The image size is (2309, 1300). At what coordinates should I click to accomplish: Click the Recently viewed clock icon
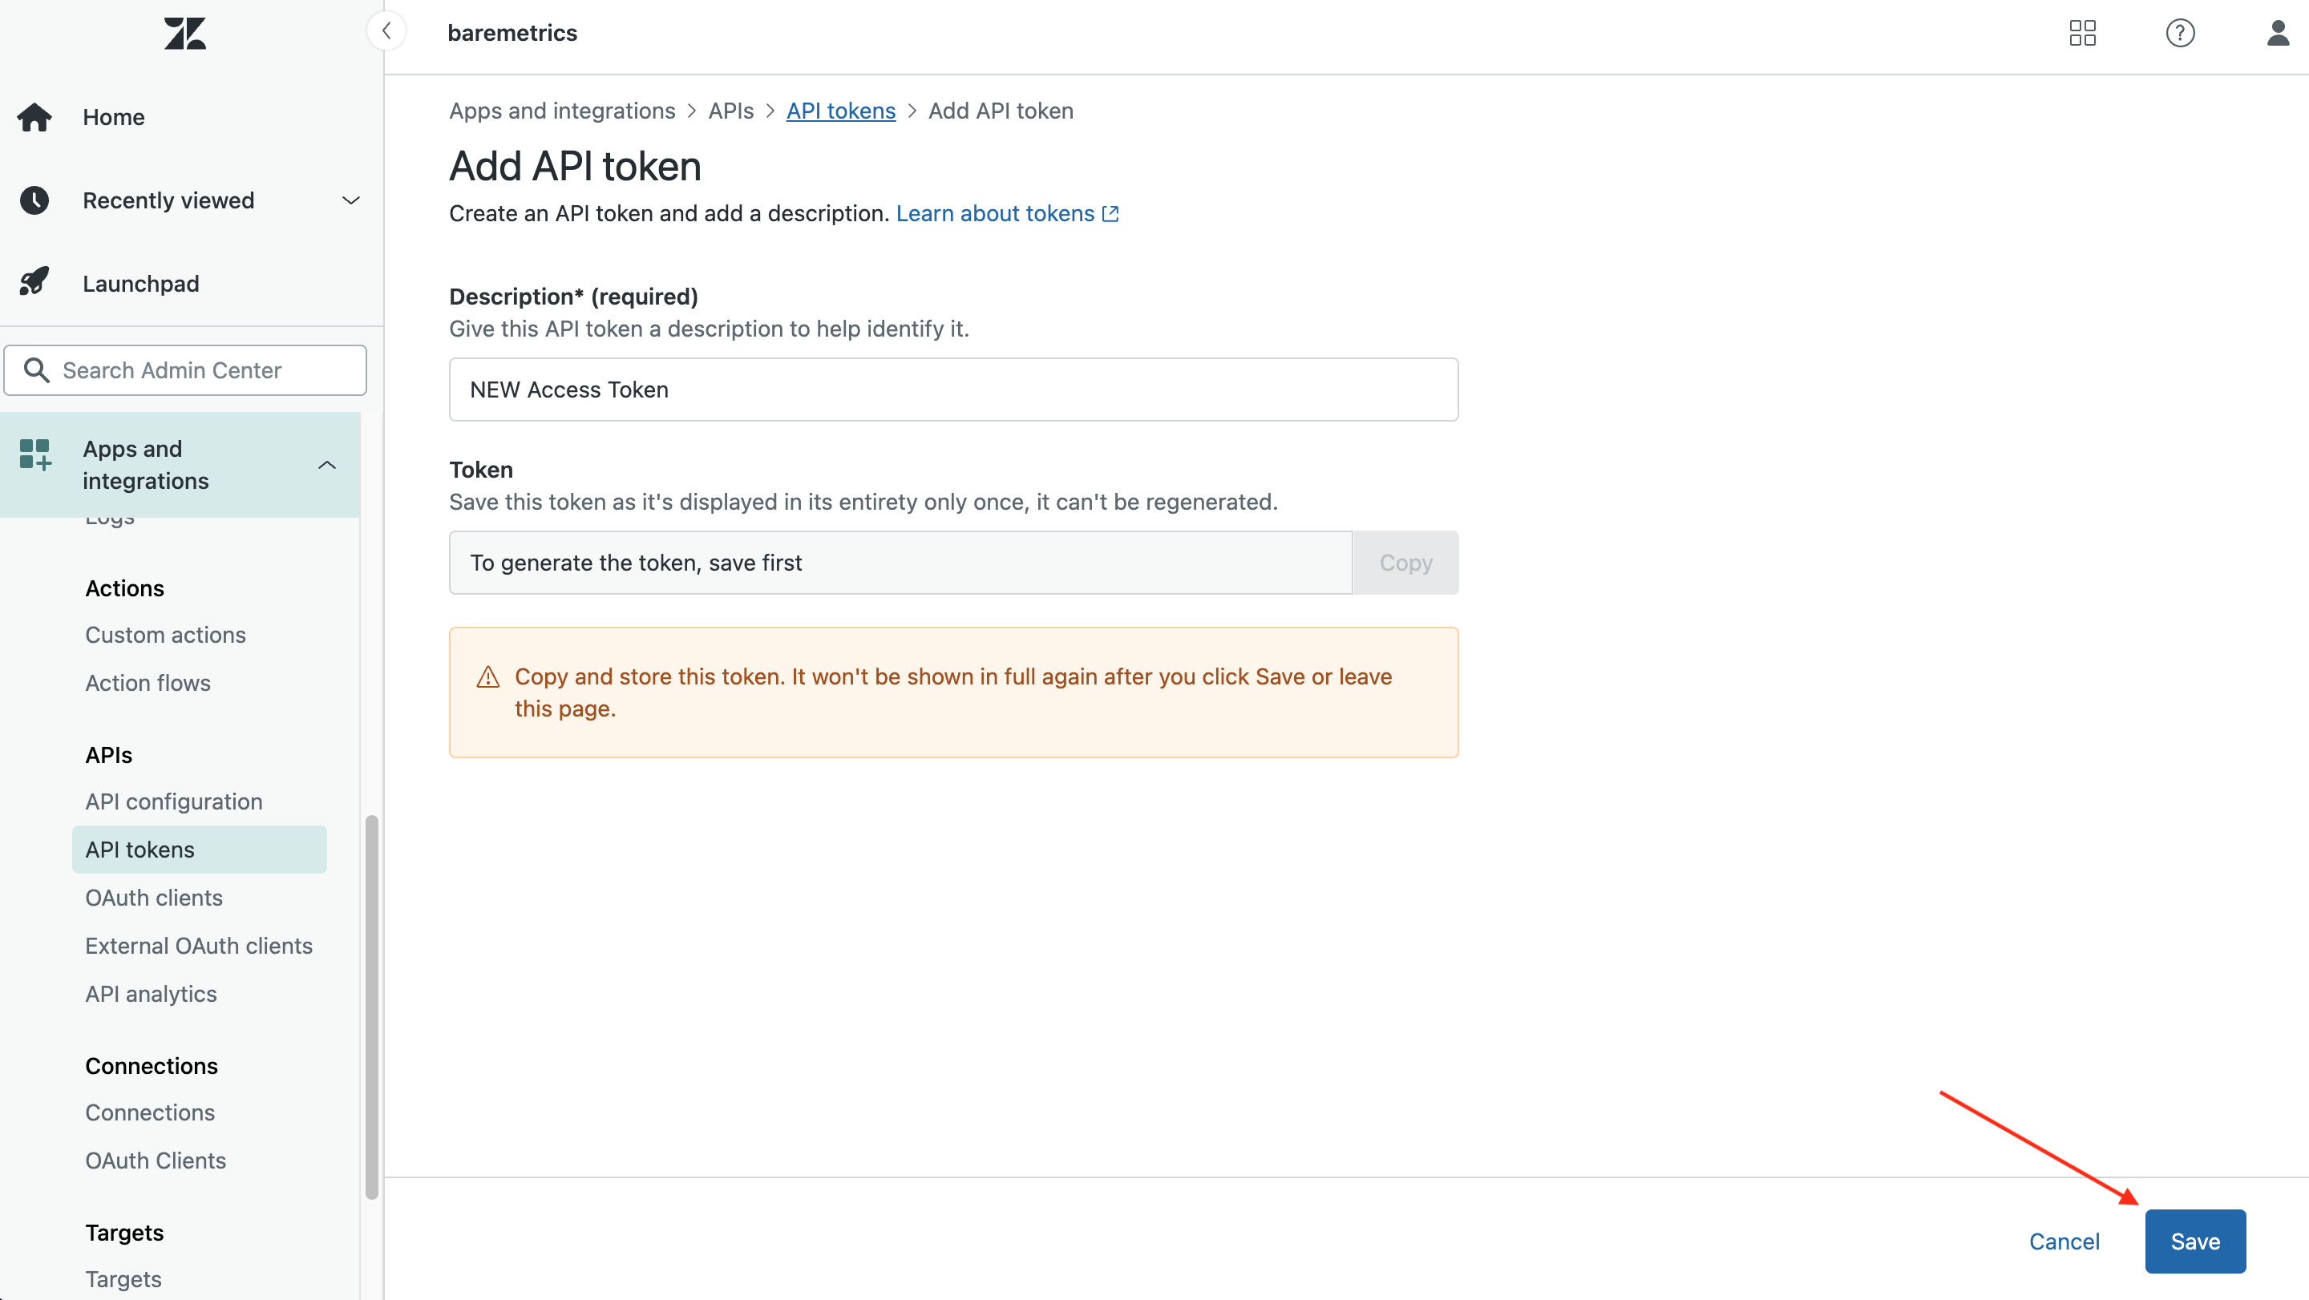coord(34,200)
